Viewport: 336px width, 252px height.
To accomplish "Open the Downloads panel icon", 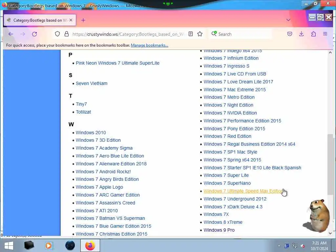I will (301, 34).
